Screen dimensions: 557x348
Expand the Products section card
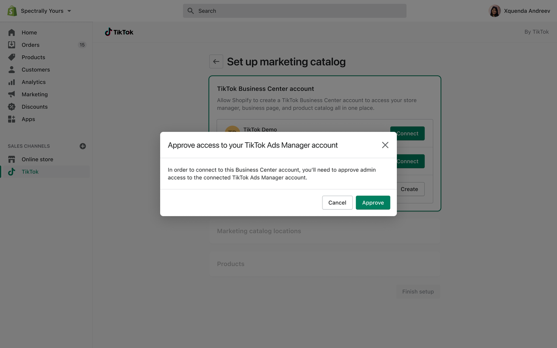[325, 264]
